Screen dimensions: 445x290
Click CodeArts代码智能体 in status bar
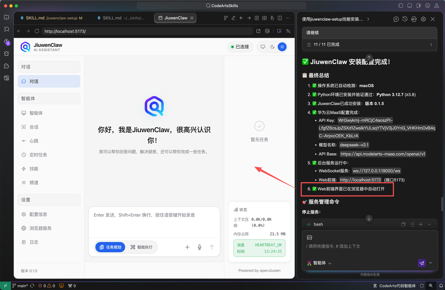point(394,285)
